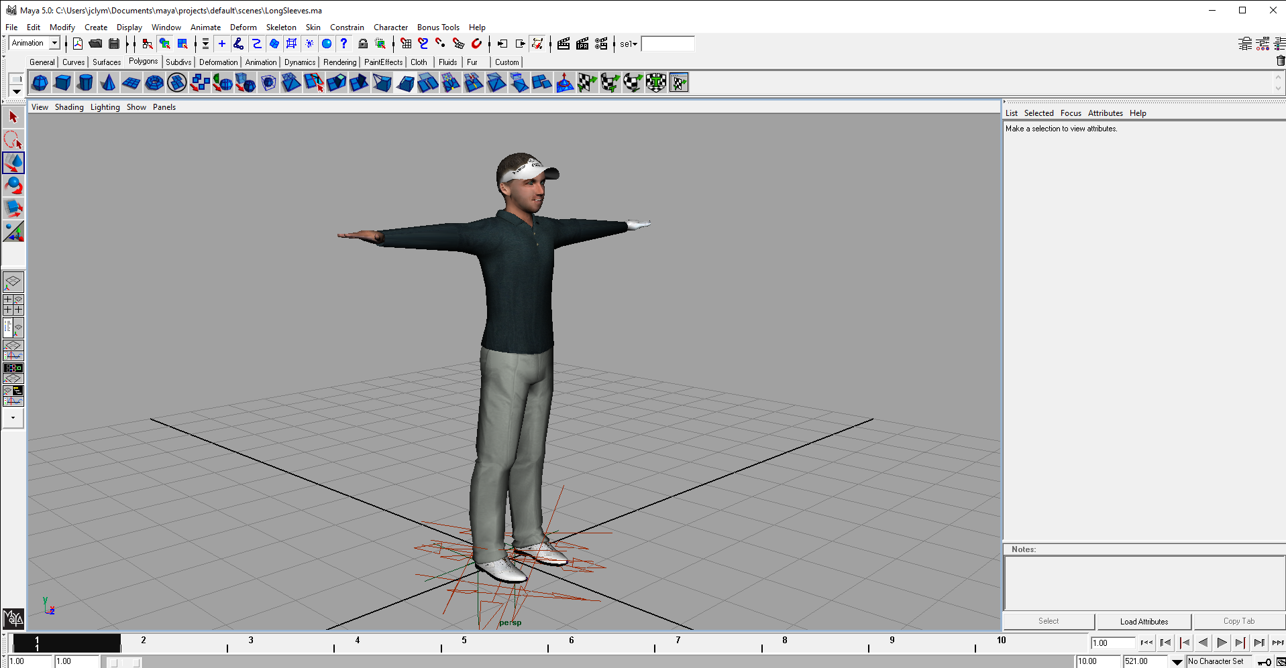Viewport: 1286px width, 668px height.
Task: Click the Save scene floppy icon
Action: (114, 44)
